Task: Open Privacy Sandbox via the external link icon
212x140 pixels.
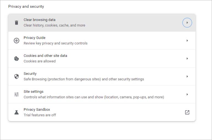Action: (187, 112)
